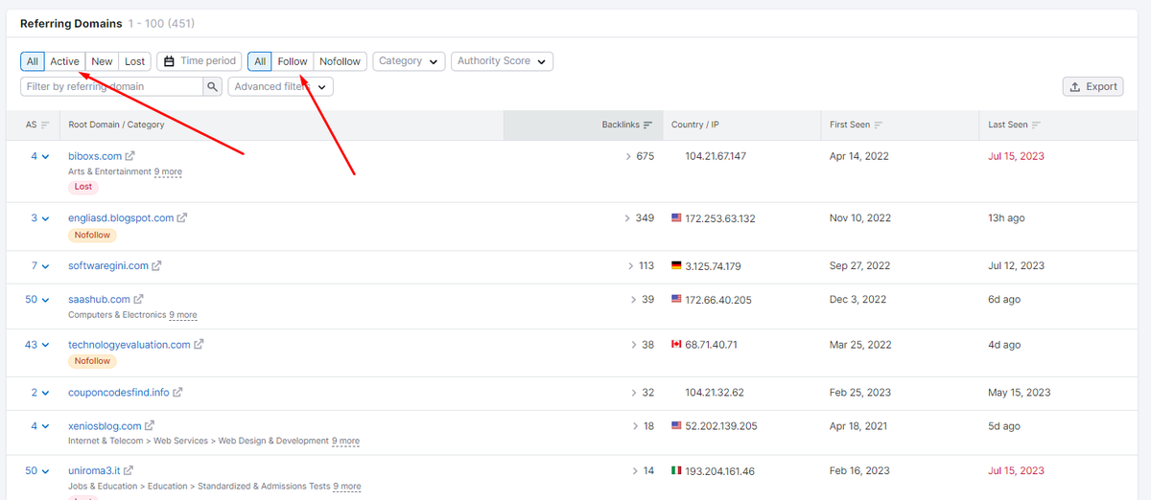Select the All link types filter
This screenshot has height=500, width=1151.
[260, 61]
